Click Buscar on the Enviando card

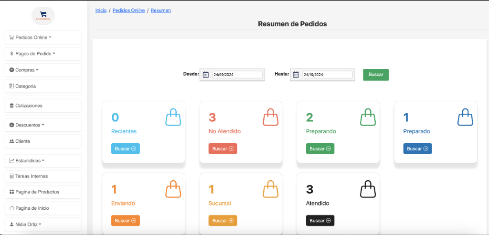tap(126, 220)
